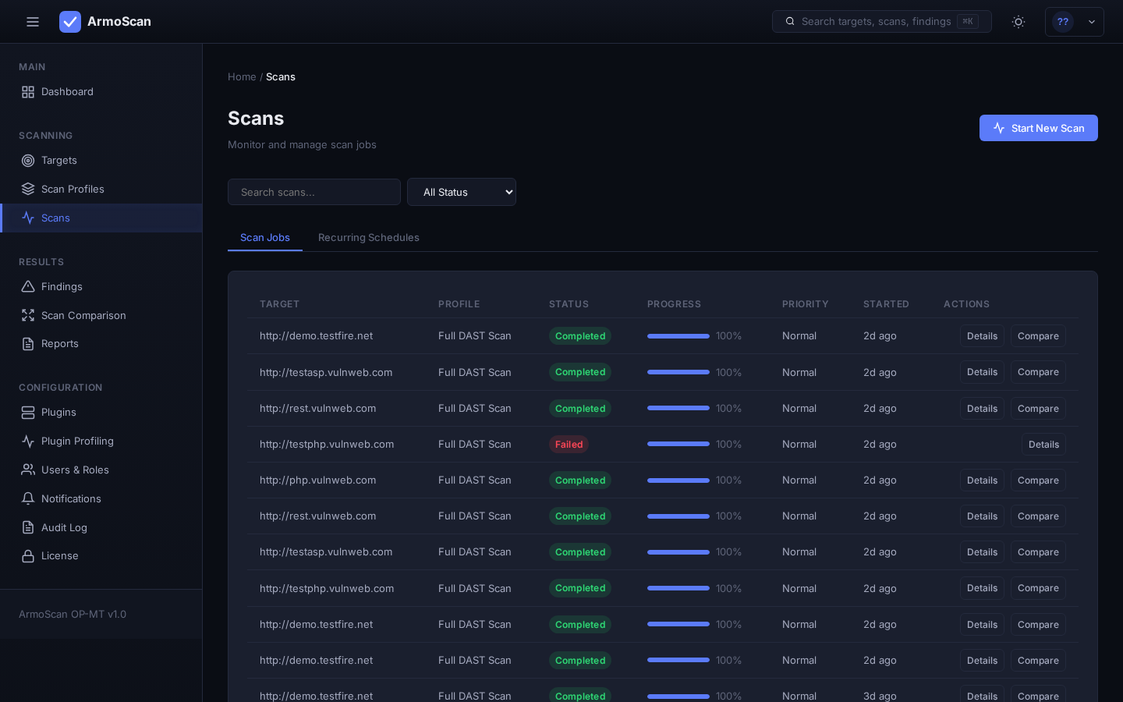Open the Findings page
The image size is (1123, 702).
[101, 287]
